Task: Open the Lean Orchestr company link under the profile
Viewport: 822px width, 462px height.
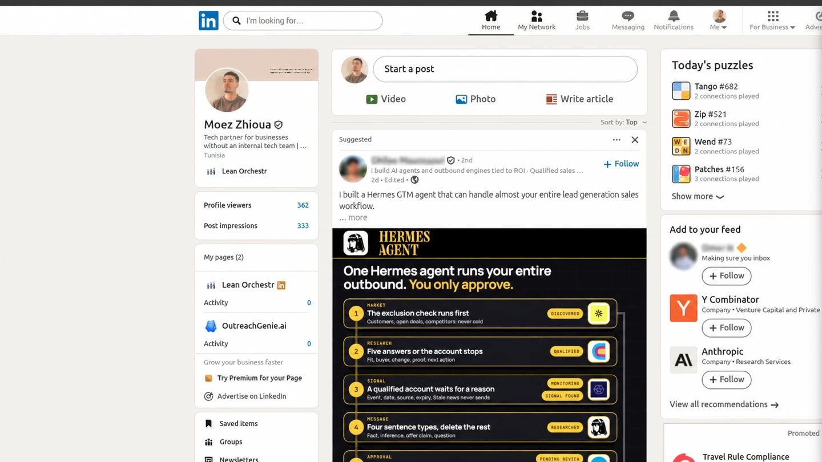Action: pyautogui.click(x=237, y=171)
